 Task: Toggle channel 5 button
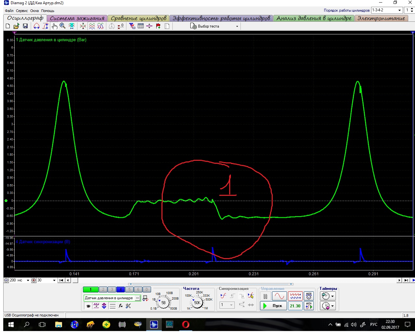click(129, 290)
